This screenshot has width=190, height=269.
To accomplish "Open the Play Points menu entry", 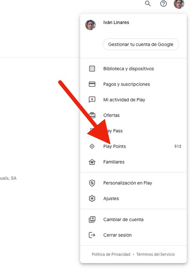I will tap(133, 146).
